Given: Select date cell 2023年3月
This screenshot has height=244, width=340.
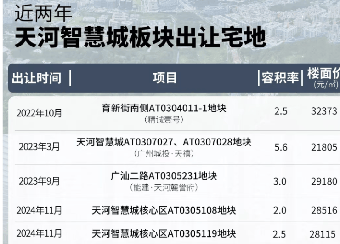Looking at the screenshot, I should click(39, 147).
